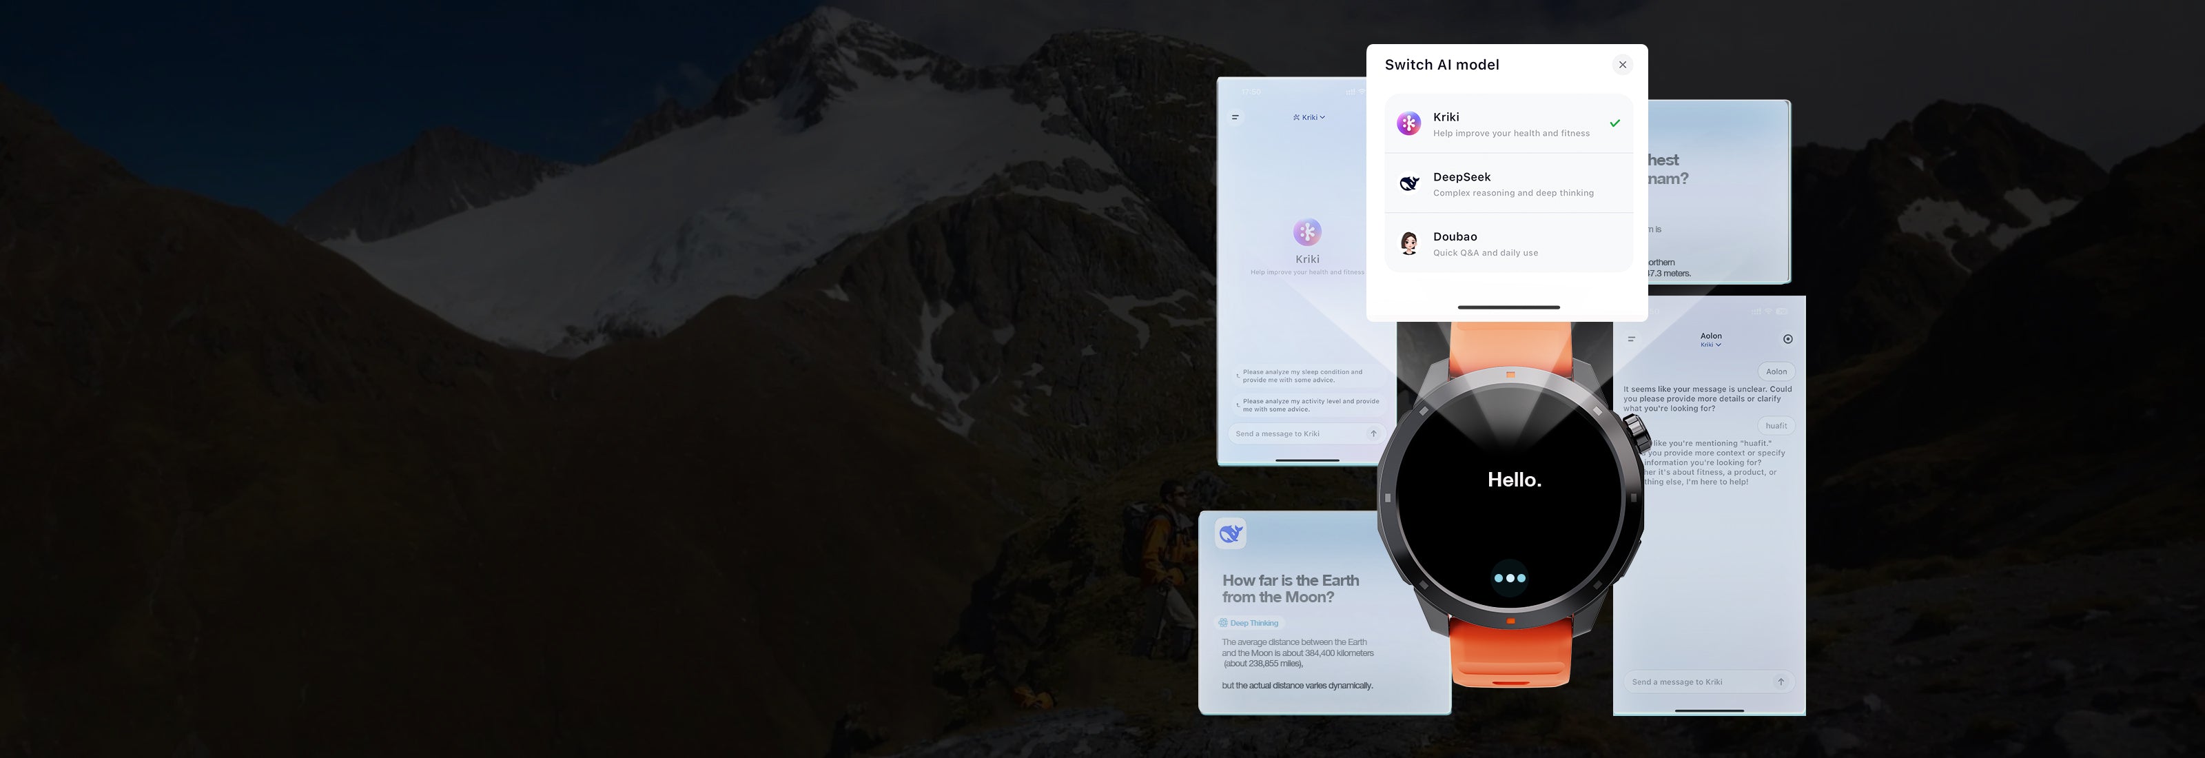
Task: Toggle the Deep Thinking tag
Action: (1249, 624)
